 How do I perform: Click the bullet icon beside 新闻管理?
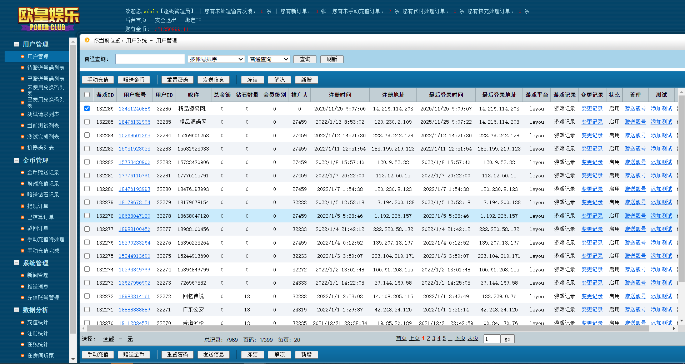[x=22, y=275]
